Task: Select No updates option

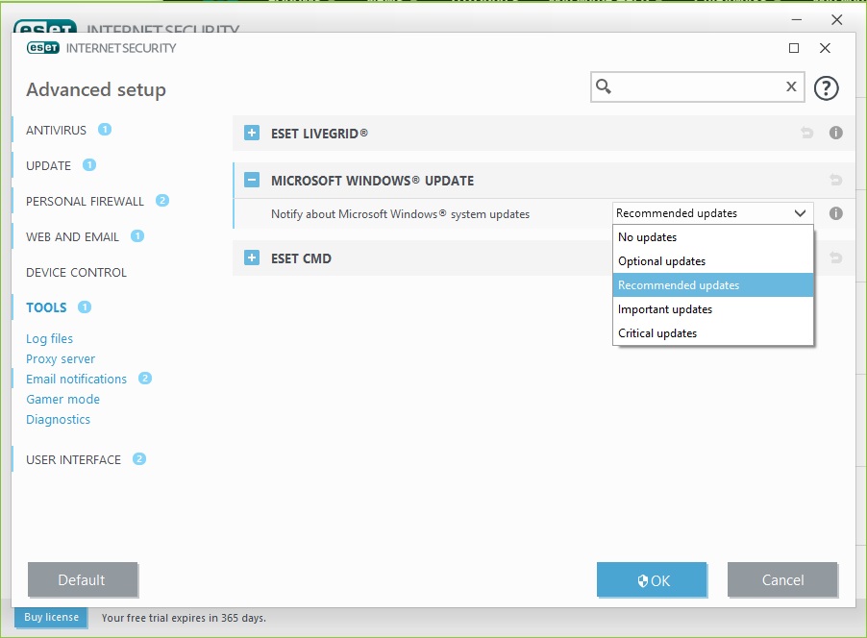Action: (713, 237)
